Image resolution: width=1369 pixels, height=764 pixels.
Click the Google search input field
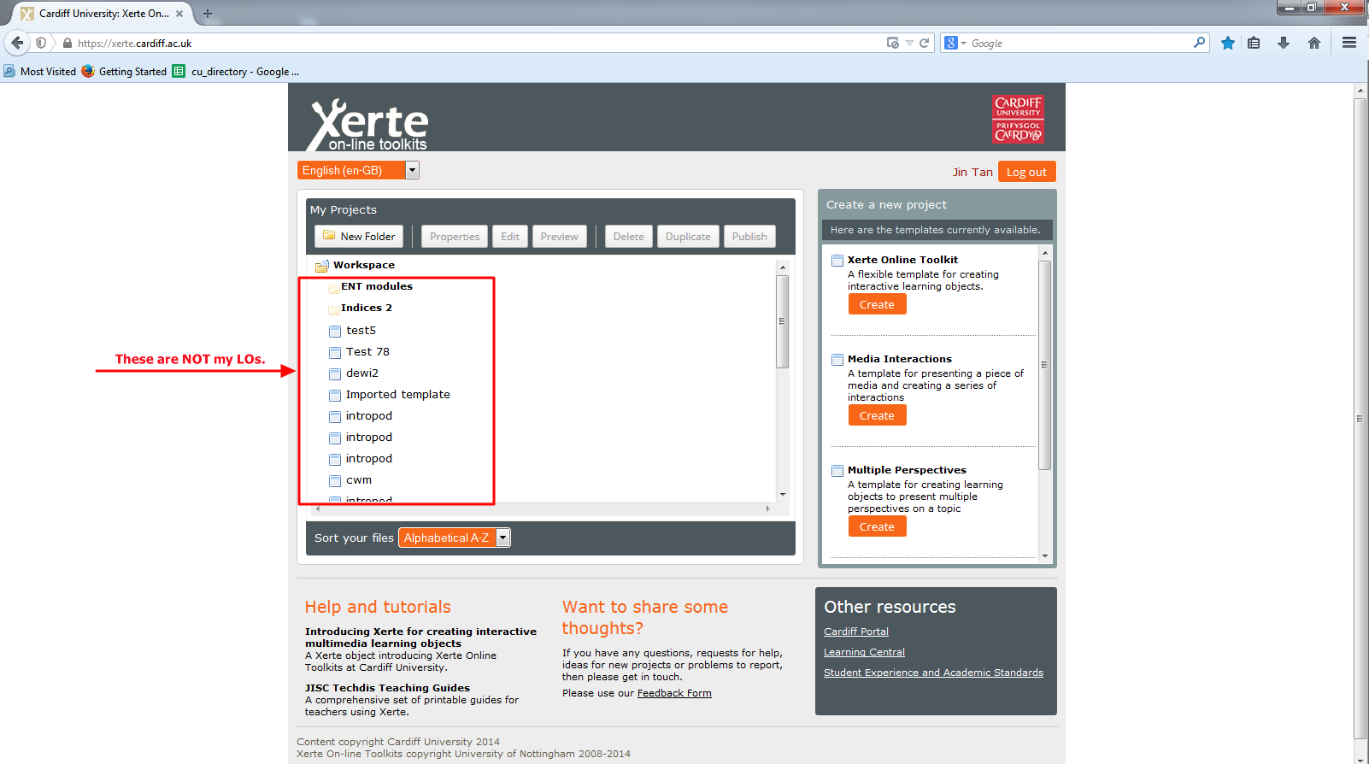(1080, 43)
